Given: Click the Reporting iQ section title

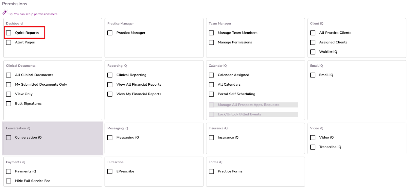Looking at the screenshot, I should tap(117, 66).
